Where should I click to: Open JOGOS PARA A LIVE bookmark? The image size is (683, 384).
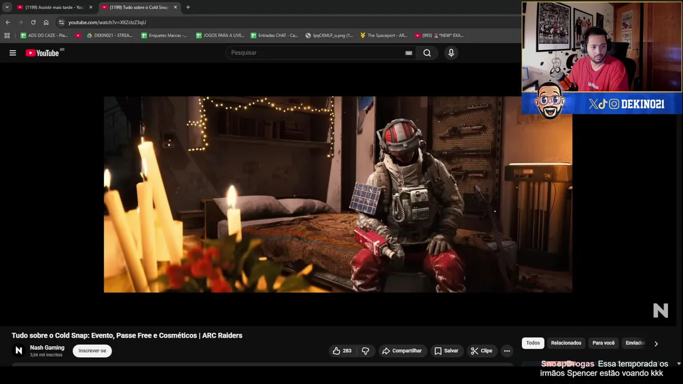pyautogui.click(x=220, y=36)
